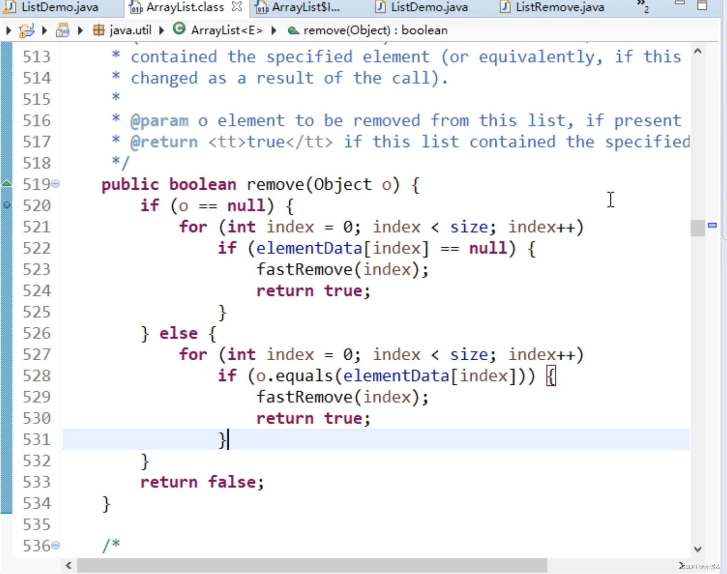727x574 pixels.
Task: Click the project icon in breadcrumb
Action: tap(26, 31)
